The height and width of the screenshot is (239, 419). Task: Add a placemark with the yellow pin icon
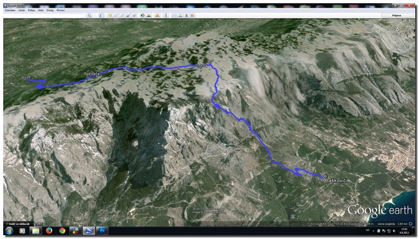coord(110,15)
